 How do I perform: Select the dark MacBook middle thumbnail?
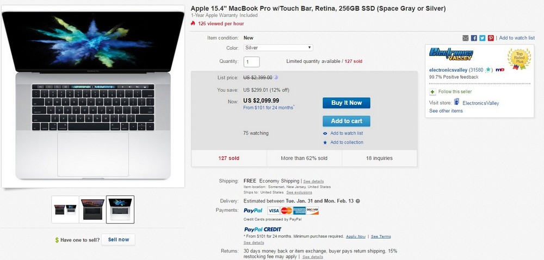[x=92, y=210]
